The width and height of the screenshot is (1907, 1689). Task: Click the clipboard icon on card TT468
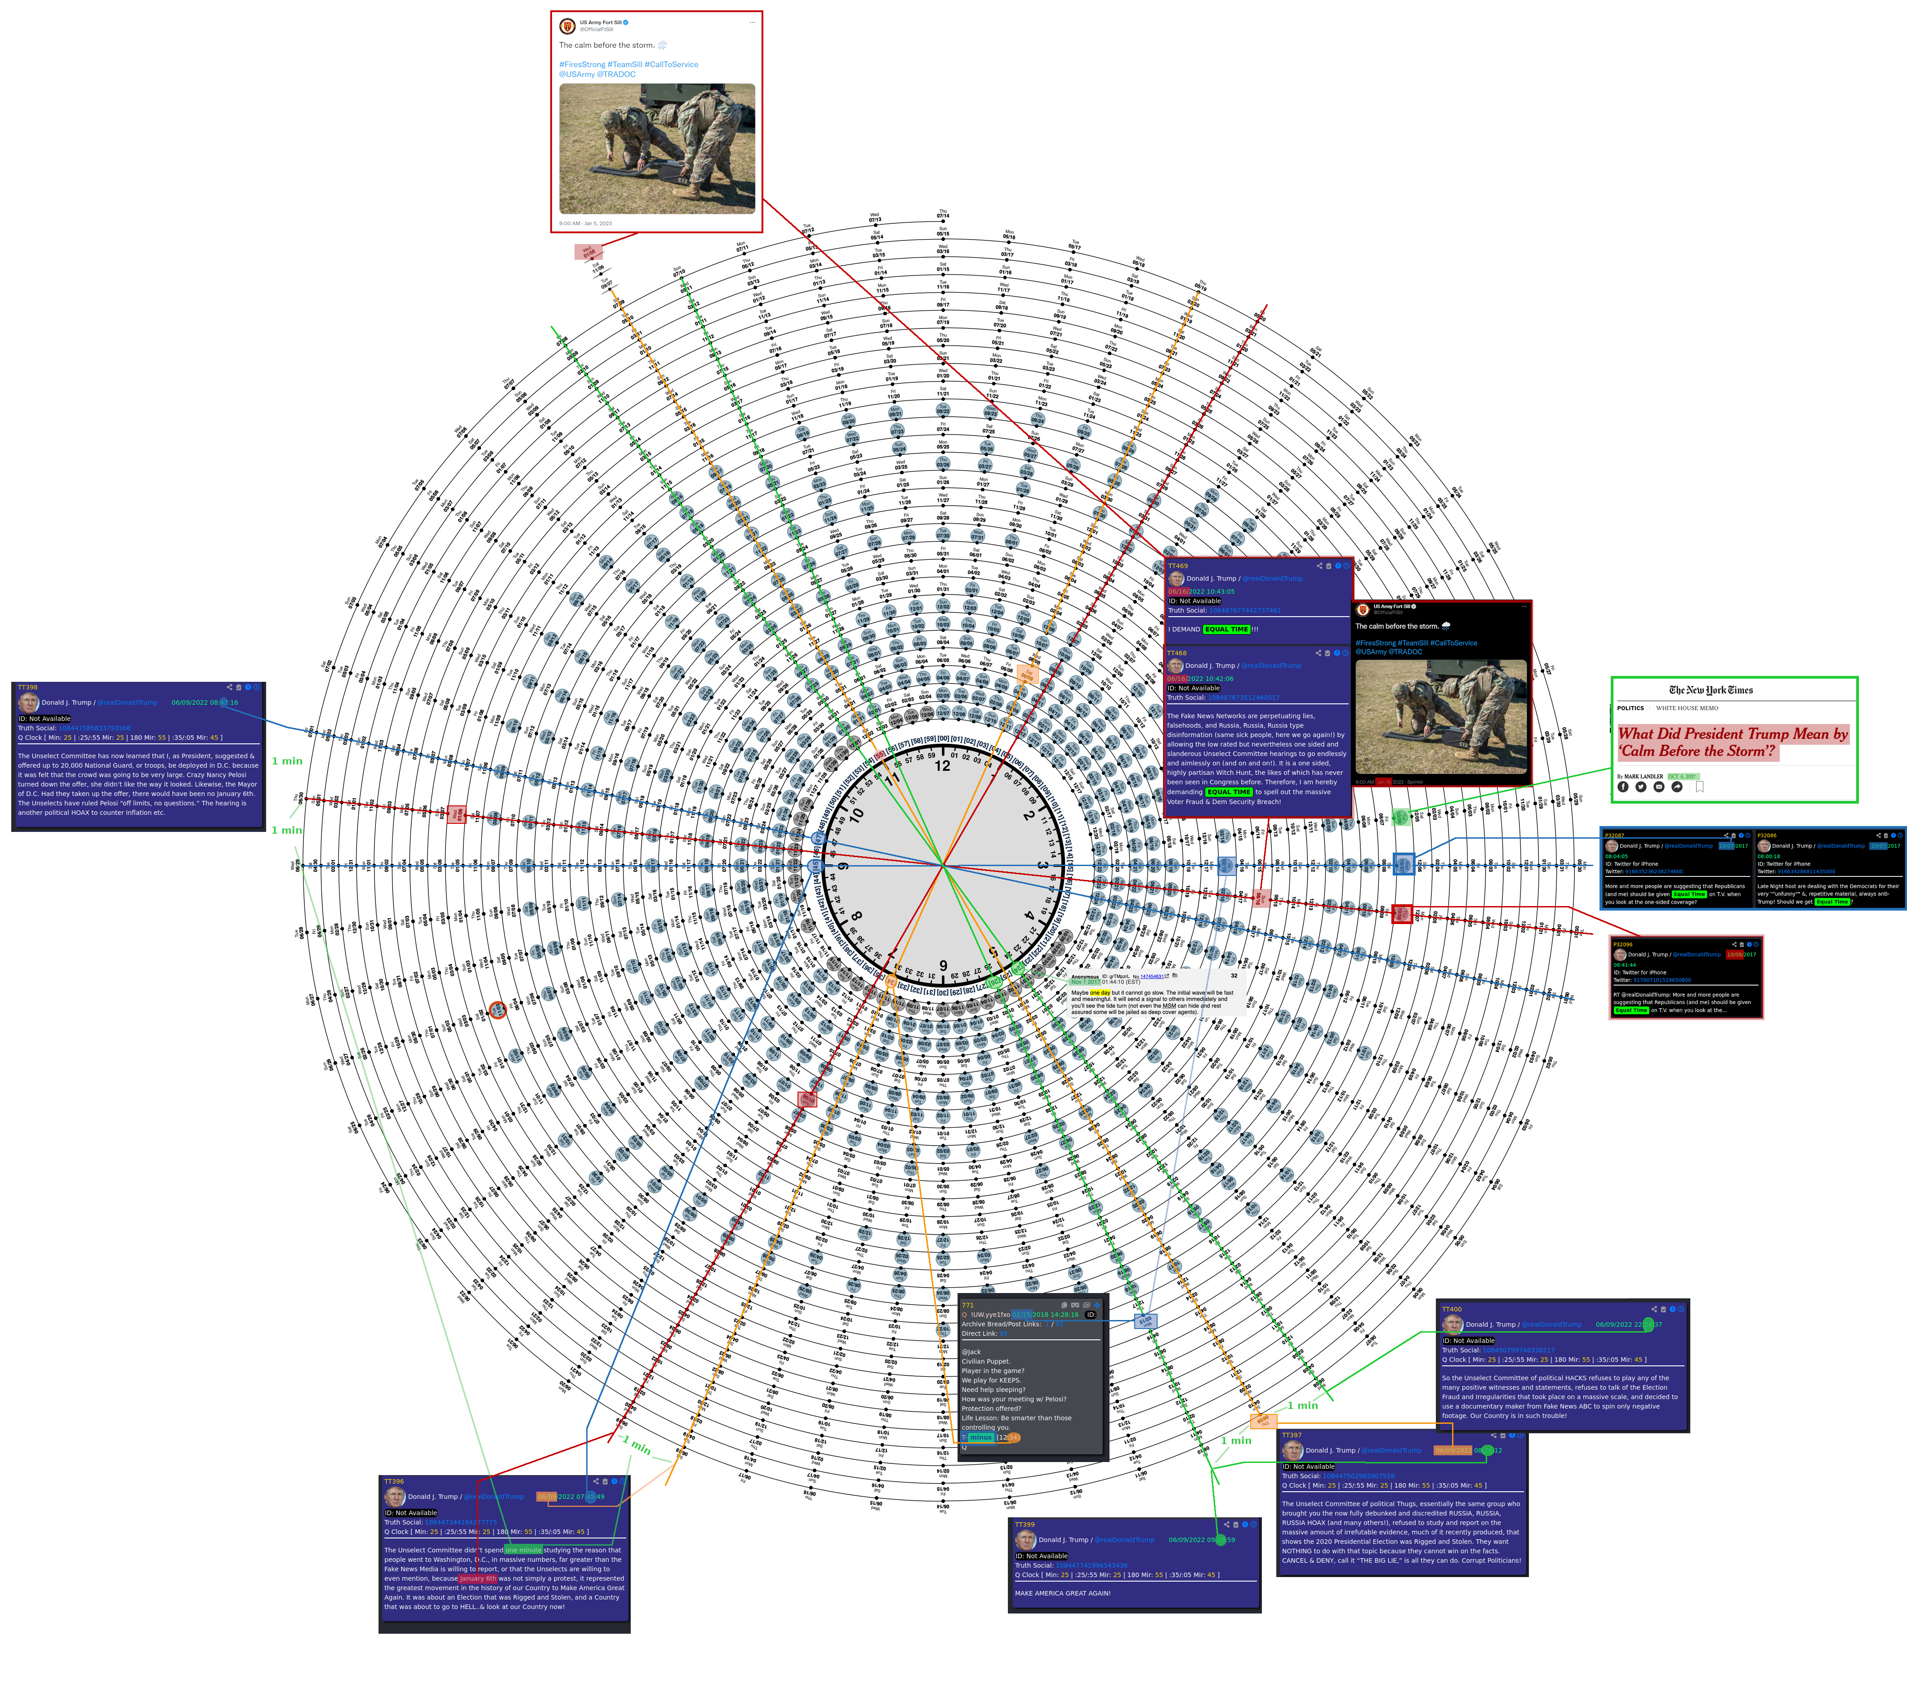(1328, 653)
